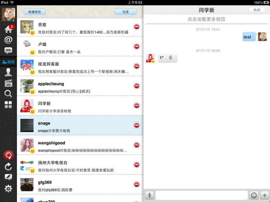Open the contacts person icon in sidebar
270x202 pixels.
[x=8, y=72]
